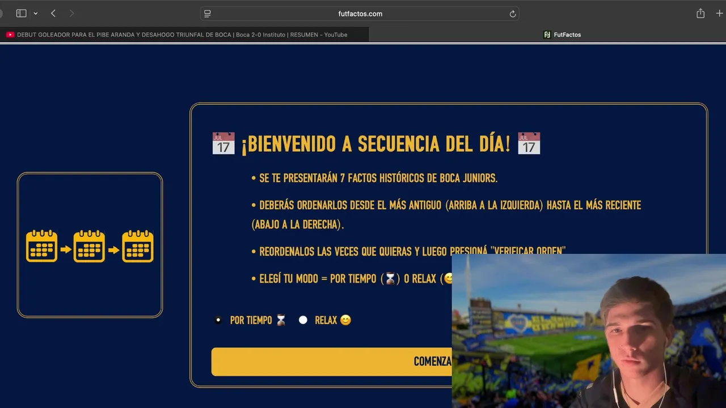
Task: Open the Share icon in toolbar
Action: [x=700, y=13]
